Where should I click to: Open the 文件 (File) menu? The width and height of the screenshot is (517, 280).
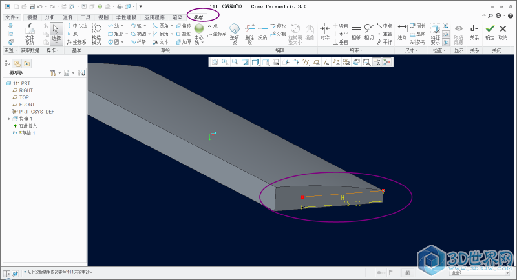pyautogui.click(x=12, y=17)
